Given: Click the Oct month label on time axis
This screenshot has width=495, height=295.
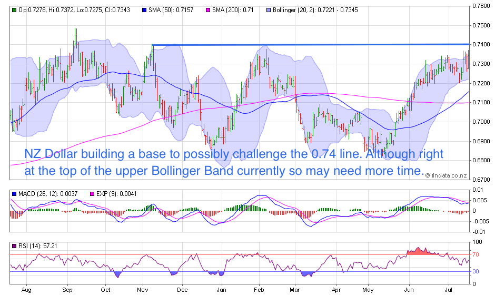Looking at the screenshot, I should tap(105, 290).
